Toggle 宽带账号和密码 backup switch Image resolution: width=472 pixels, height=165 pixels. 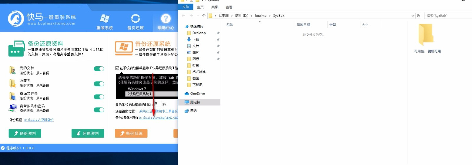click(99, 110)
